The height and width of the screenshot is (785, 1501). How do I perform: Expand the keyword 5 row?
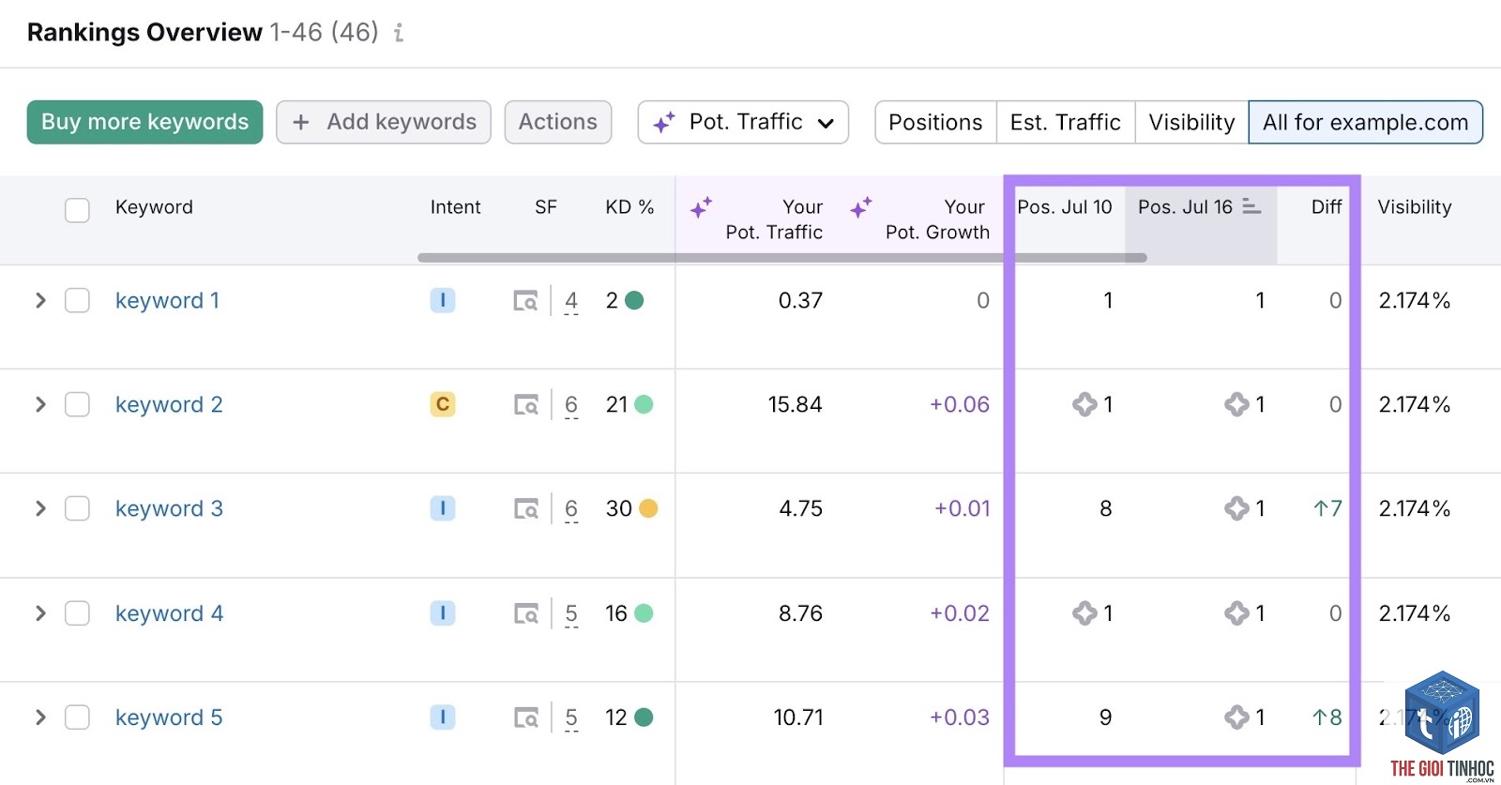[x=40, y=717]
